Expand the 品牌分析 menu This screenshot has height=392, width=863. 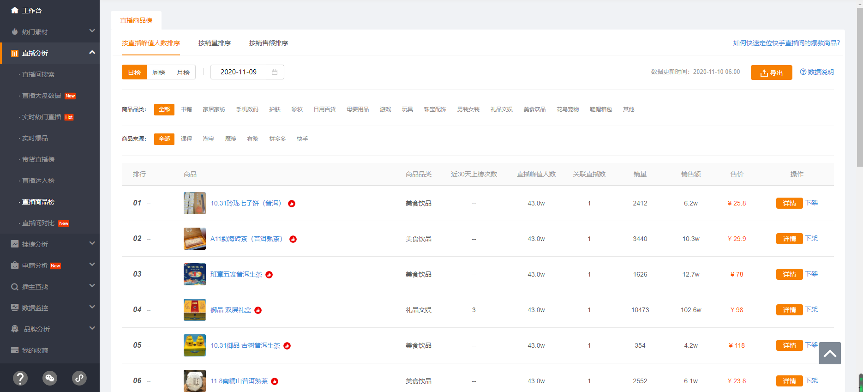(x=92, y=328)
